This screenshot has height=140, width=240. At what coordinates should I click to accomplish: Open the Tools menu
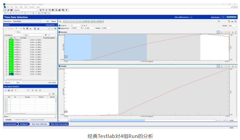click(26, 7)
